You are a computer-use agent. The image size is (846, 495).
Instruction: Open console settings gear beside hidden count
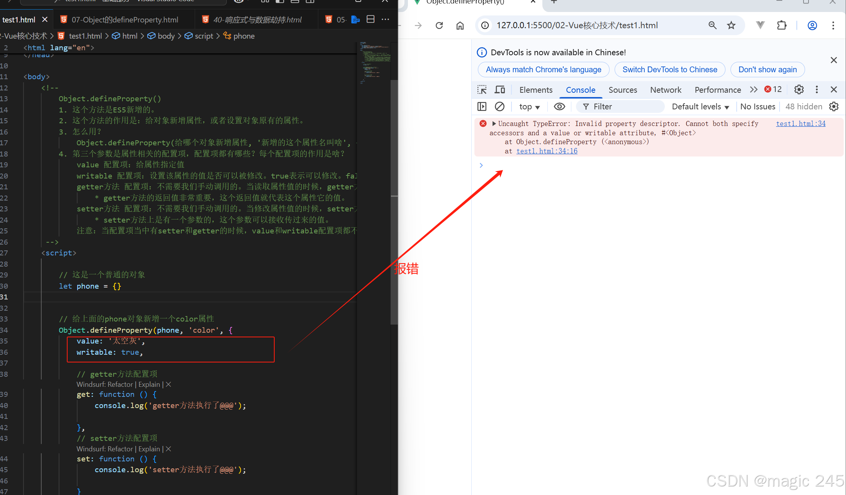pyautogui.click(x=834, y=106)
